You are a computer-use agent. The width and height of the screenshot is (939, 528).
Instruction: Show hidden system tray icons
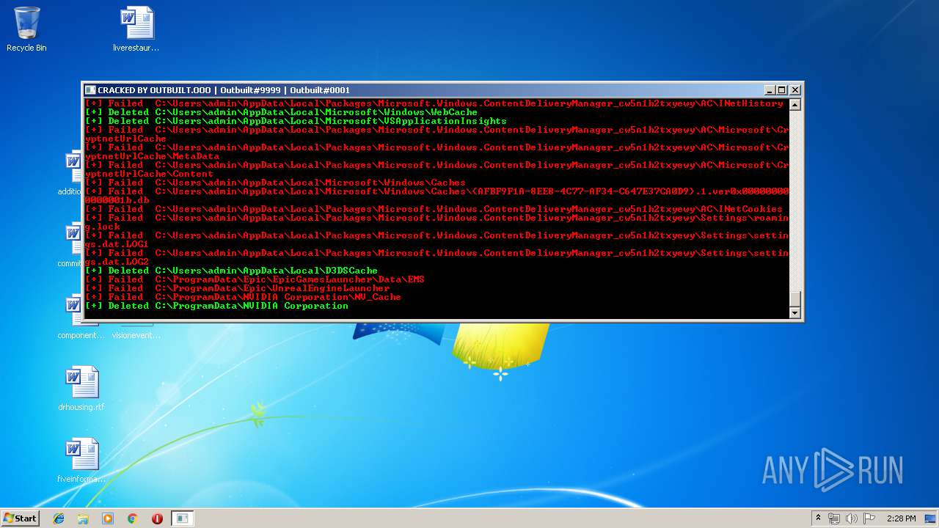click(818, 518)
